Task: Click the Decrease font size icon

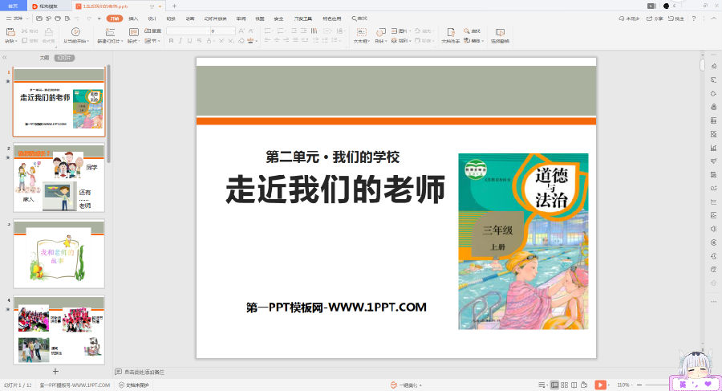Action: (250, 31)
